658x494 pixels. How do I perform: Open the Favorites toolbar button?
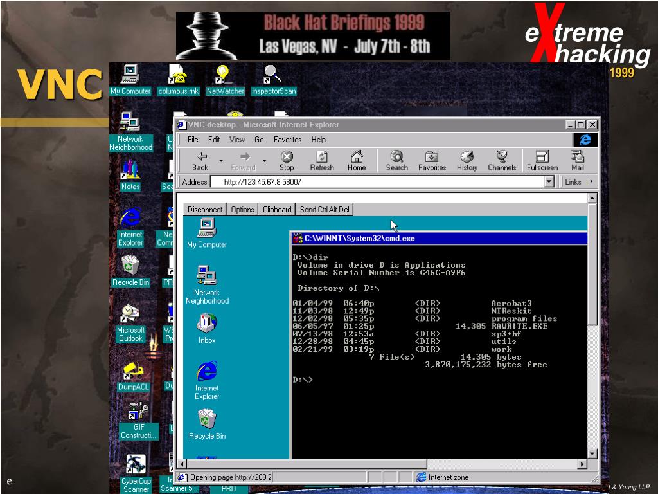click(432, 161)
